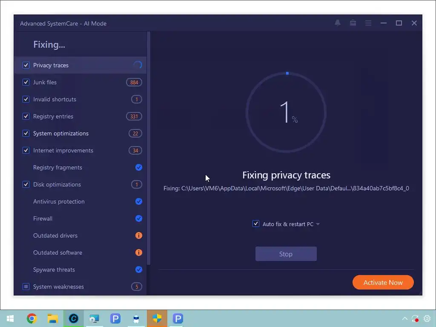
Task: Click the Fixing privacy traces heading
Action: (286, 175)
